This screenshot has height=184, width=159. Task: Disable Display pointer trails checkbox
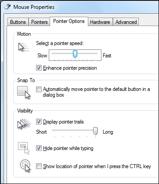click(39, 122)
